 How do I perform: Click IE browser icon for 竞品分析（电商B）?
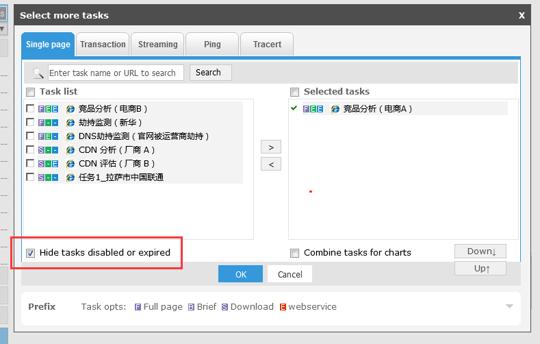(70, 108)
